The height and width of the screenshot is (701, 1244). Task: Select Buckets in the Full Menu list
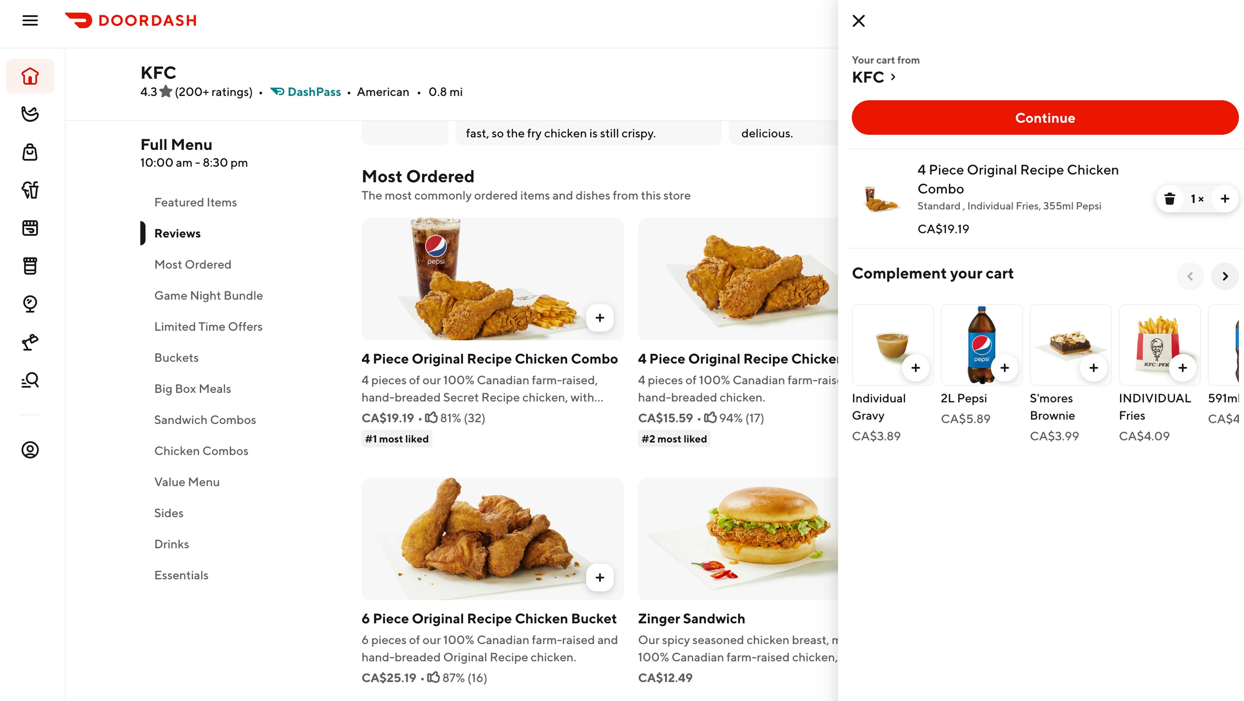coord(176,358)
